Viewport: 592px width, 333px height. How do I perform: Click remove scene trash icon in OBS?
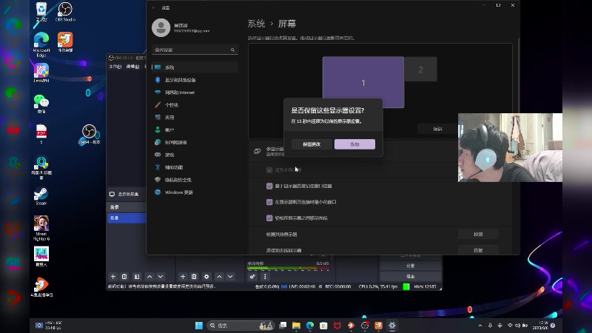(124, 277)
